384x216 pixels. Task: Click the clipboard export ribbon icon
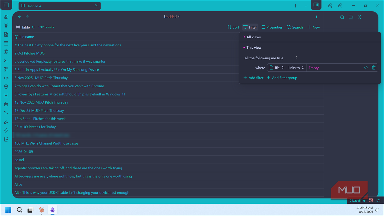(x=6, y=139)
